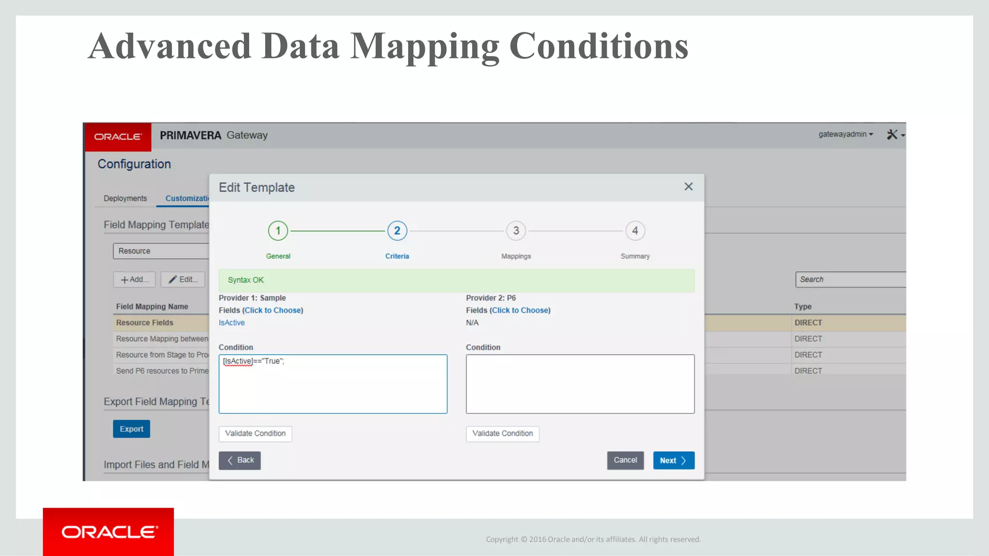Click the Summary step label
The height and width of the screenshot is (556, 989).
[635, 256]
